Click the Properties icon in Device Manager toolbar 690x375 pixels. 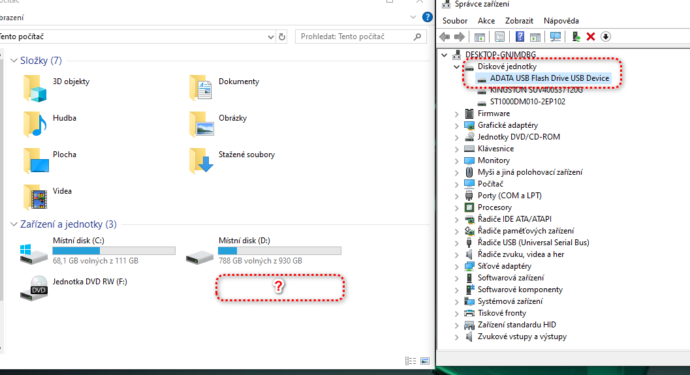[x=499, y=37]
